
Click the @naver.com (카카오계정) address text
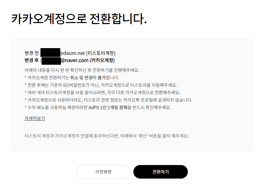pos(88,60)
